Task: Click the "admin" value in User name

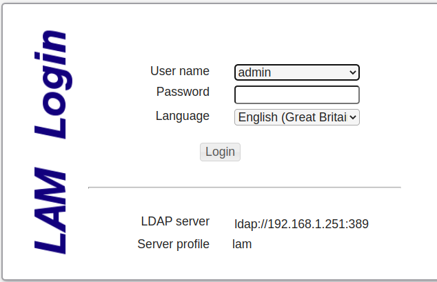Action: [254, 72]
